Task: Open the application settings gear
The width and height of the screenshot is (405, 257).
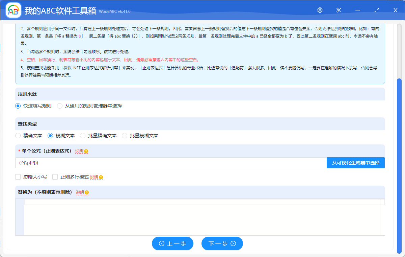Action: pyautogui.click(x=320, y=10)
